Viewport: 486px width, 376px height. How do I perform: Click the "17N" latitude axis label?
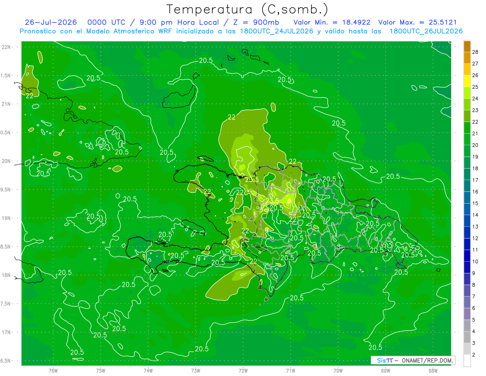[x=6, y=332]
